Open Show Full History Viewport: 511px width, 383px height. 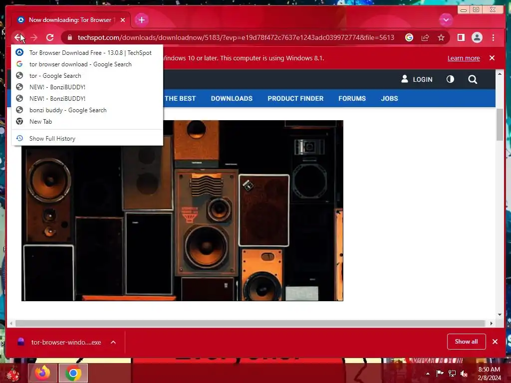click(87, 139)
